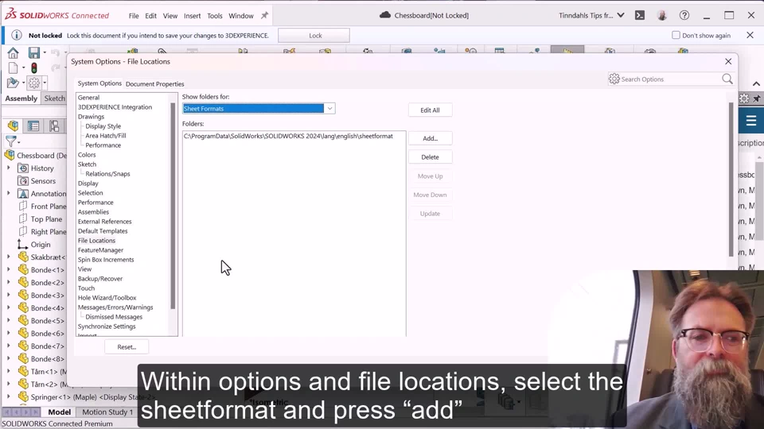
Task: Select Front Plane in the feature tree
Action: [x=49, y=207]
